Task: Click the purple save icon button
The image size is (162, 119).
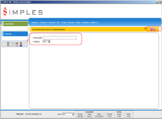Action: (x=151, y=29)
